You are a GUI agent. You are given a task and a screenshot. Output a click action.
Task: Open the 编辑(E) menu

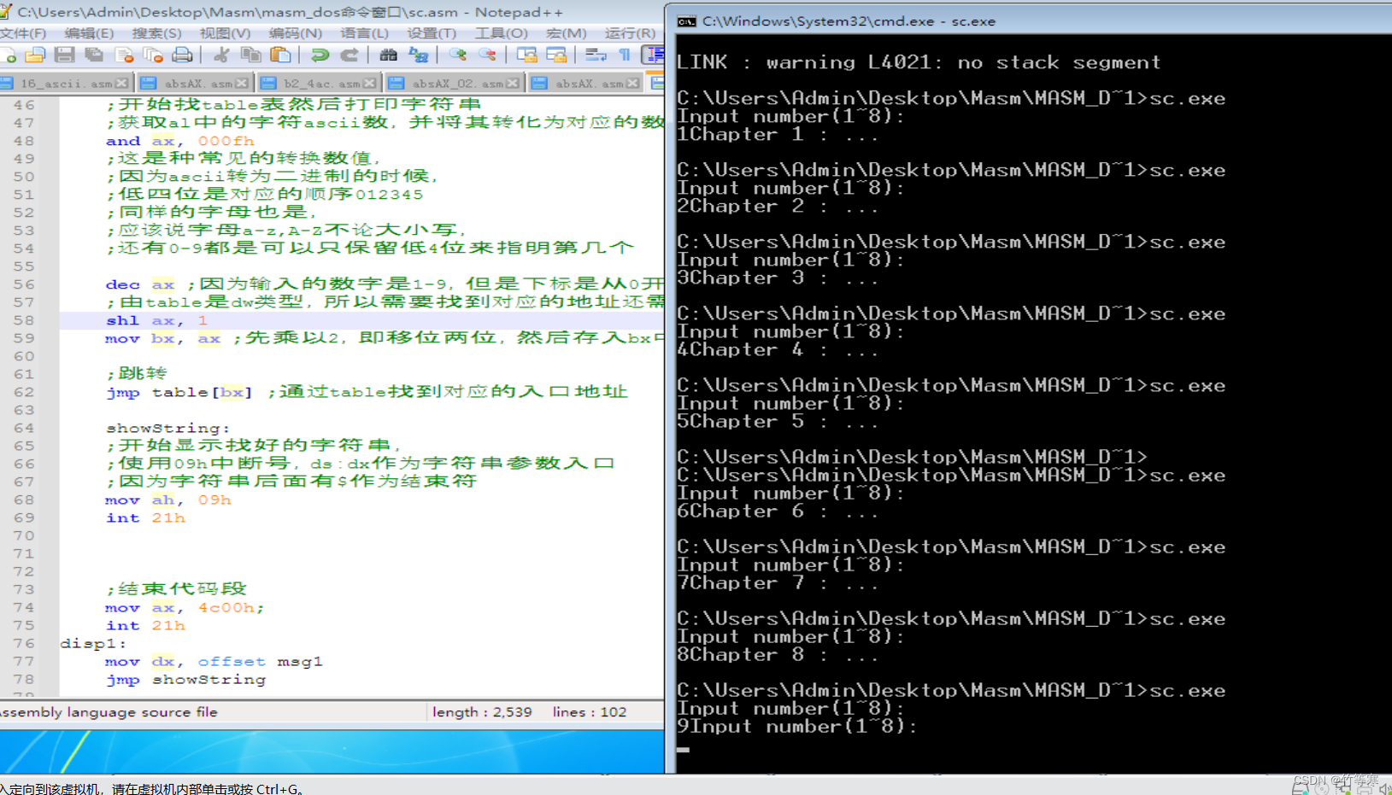pyautogui.click(x=89, y=32)
